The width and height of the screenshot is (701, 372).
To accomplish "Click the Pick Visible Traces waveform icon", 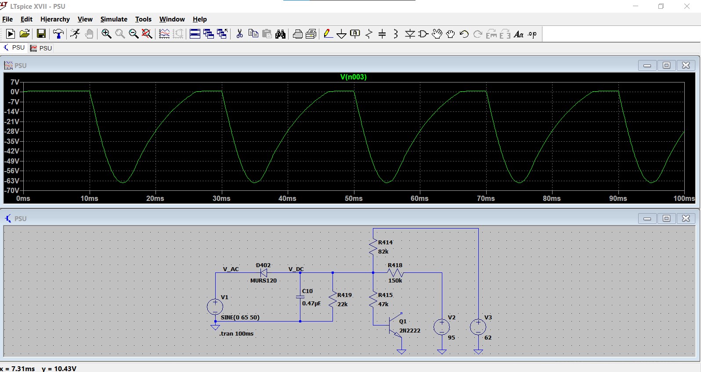I will pyautogui.click(x=164, y=34).
